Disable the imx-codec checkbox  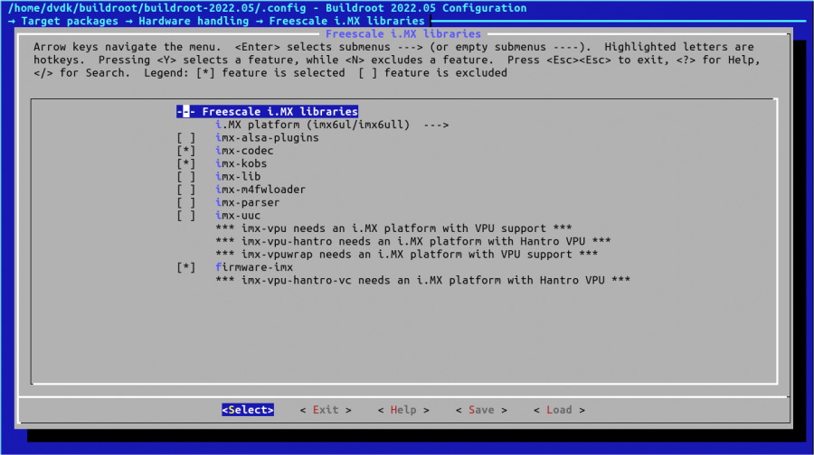(186, 151)
